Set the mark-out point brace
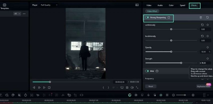This screenshot has height=104, width=213. coord(108,87)
